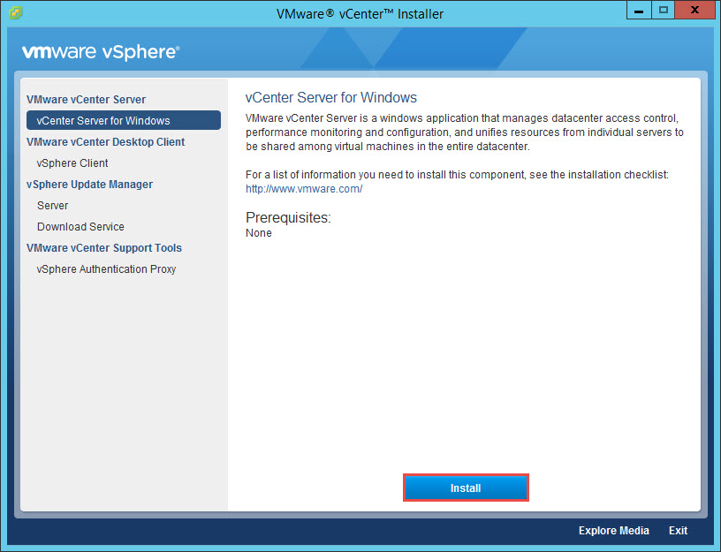Minimize the installer window
The image size is (721, 552).
tap(639, 11)
